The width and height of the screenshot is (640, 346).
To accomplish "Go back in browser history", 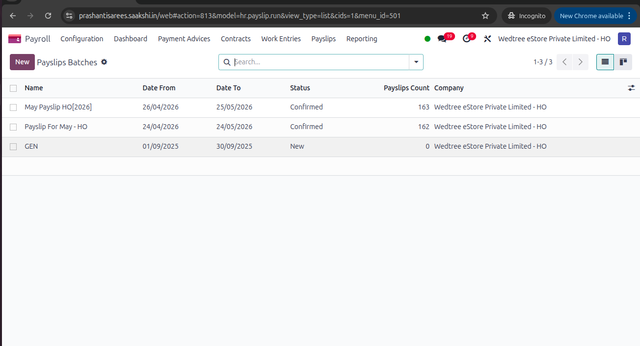I will [13, 16].
